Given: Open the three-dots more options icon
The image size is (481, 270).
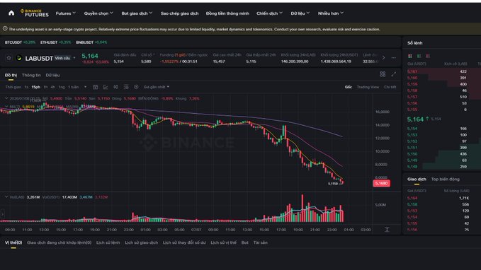Looking at the screenshot, I should tap(394, 57).
